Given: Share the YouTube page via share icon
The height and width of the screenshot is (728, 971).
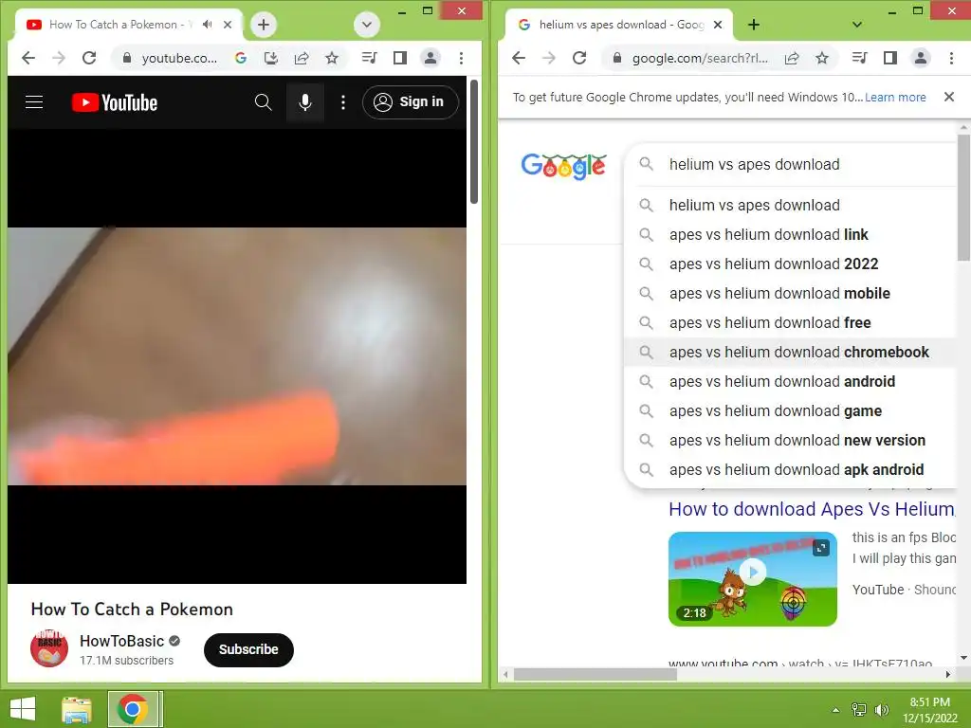Looking at the screenshot, I should tap(302, 58).
